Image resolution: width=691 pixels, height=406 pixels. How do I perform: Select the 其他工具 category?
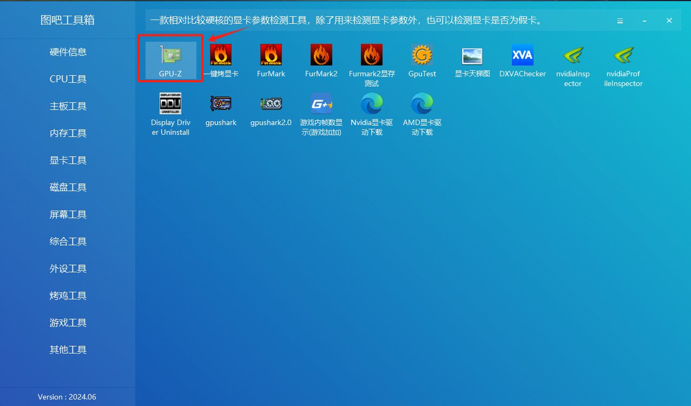[68, 350]
